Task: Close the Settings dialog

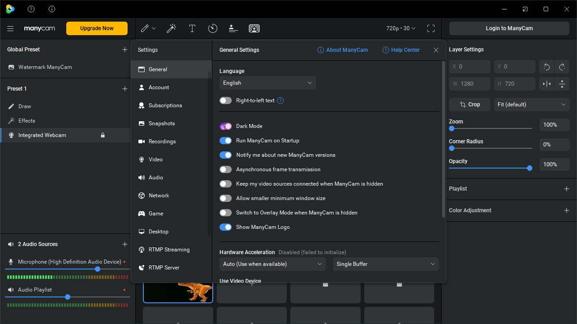Action: (436, 50)
